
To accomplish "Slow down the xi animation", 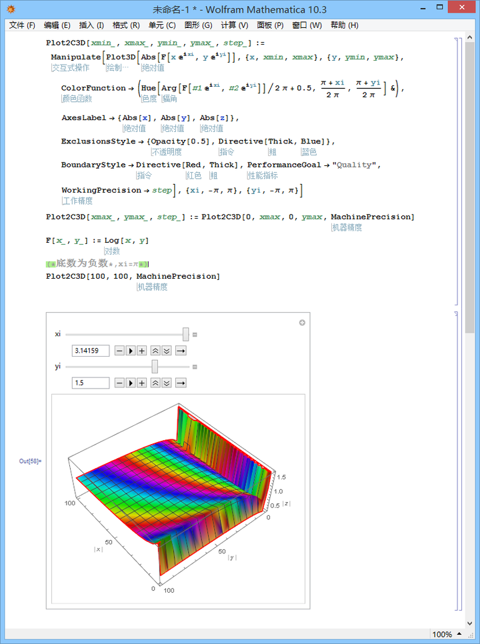I will [x=166, y=351].
